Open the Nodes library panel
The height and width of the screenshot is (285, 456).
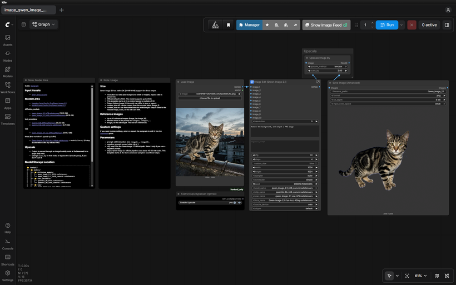tap(8, 56)
